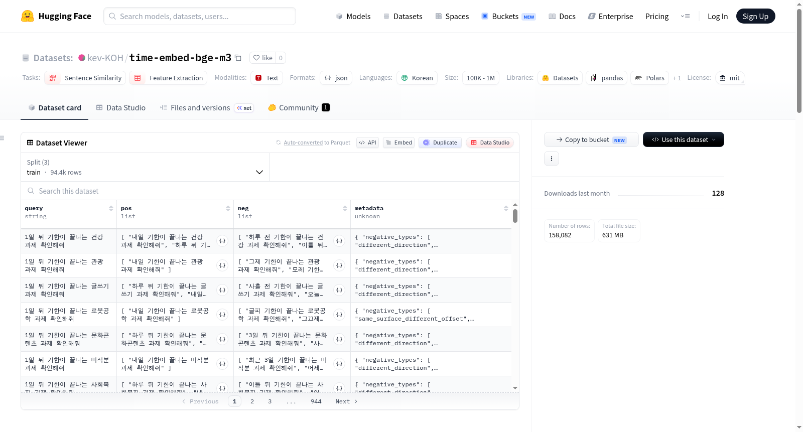Focus the search models, datasets, users field
Screen dimensions: 803x432
(x=200, y=16)
